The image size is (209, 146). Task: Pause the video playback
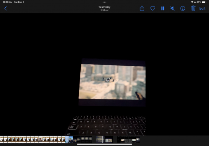click(x=163, y=9)
